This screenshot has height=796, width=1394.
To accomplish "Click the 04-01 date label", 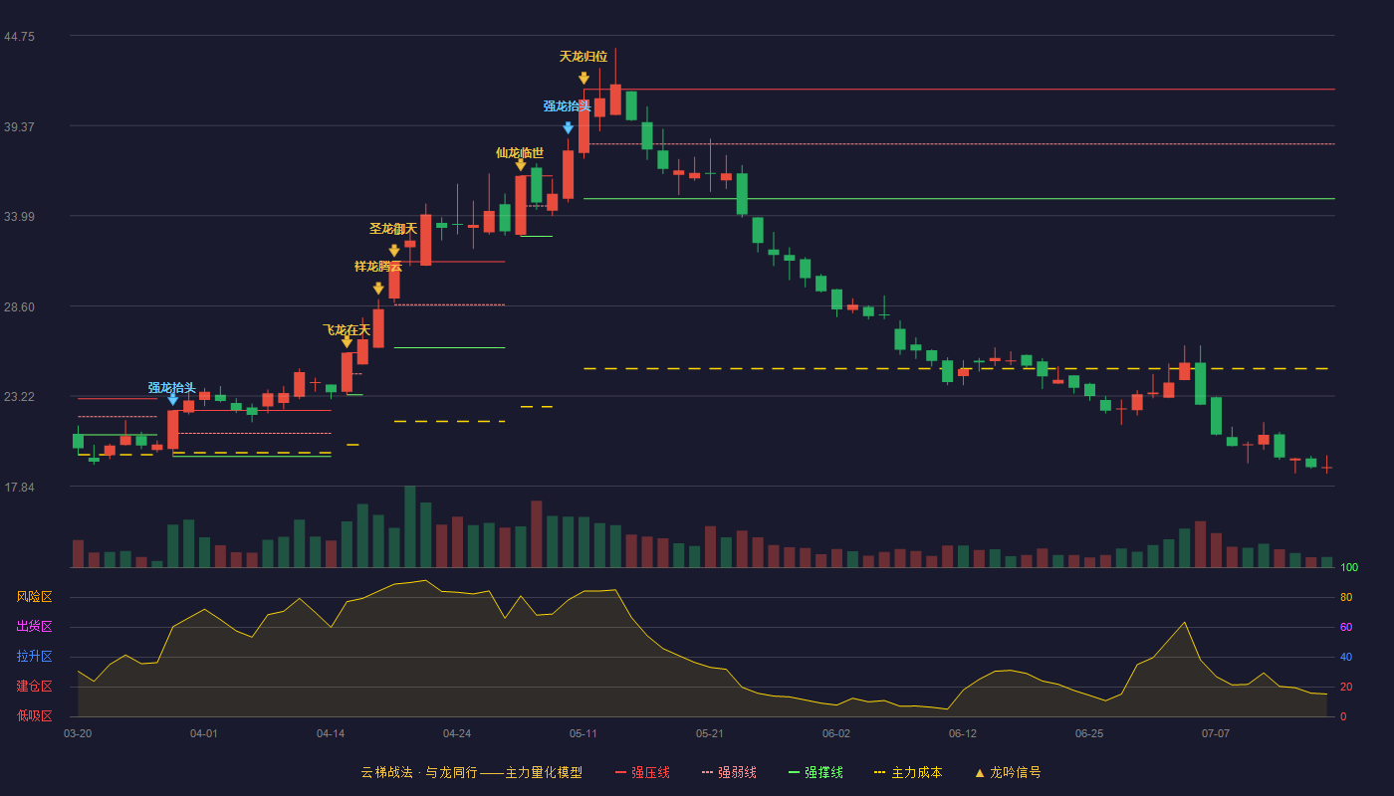I will 204,733.
